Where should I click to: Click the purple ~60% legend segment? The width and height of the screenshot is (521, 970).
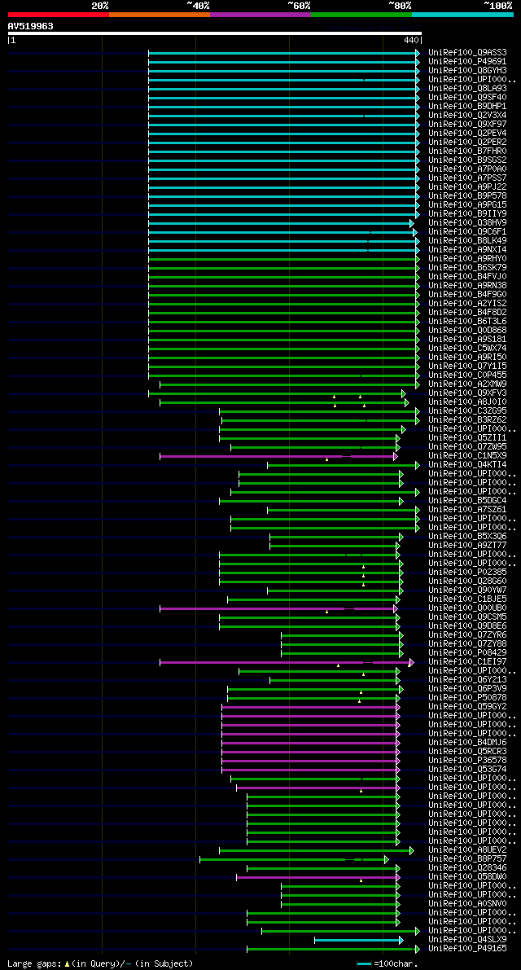(260, 14)
